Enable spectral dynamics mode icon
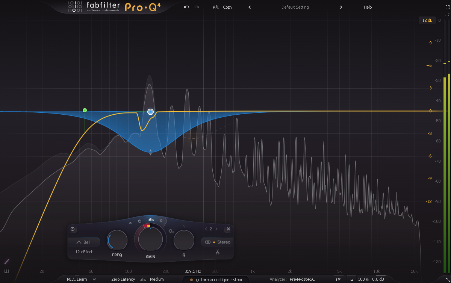This screenshot has height=283, width=451. tap(151, 219)
